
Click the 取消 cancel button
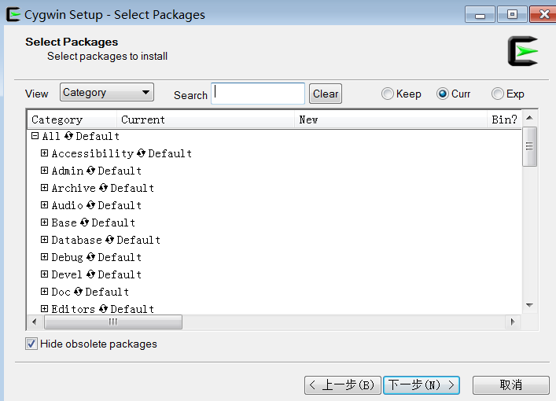(x=511, y=385)
